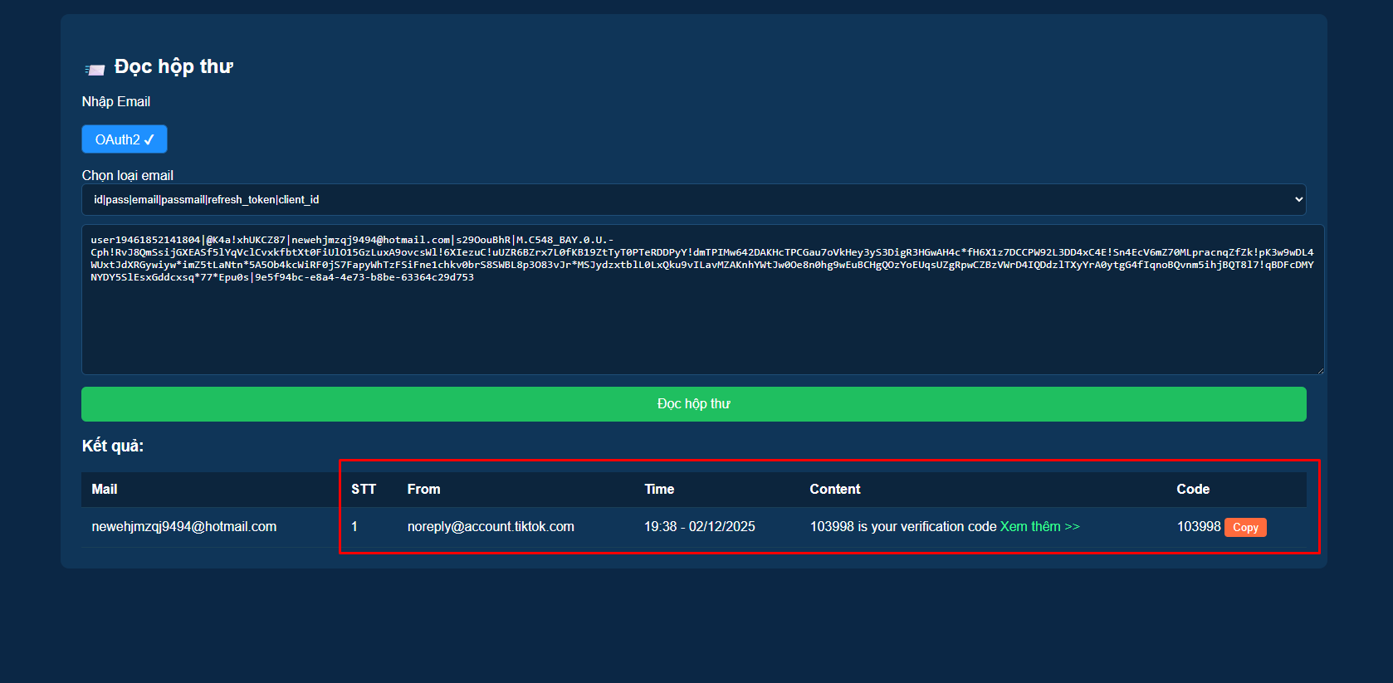Click the mailbox icon beside the heading
Viewport: 1393px width, 683px height.
tap(95, 70)
